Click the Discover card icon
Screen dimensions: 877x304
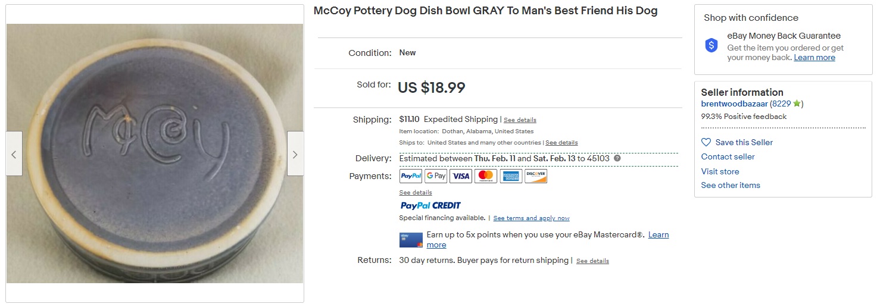[x=536, y=176]
